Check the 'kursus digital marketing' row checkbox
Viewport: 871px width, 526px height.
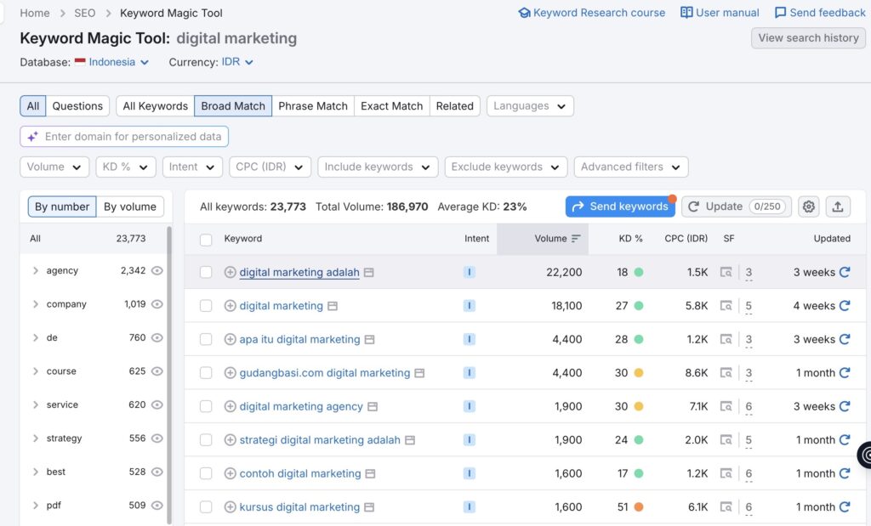pyautogui.click(x=206, y=507)
